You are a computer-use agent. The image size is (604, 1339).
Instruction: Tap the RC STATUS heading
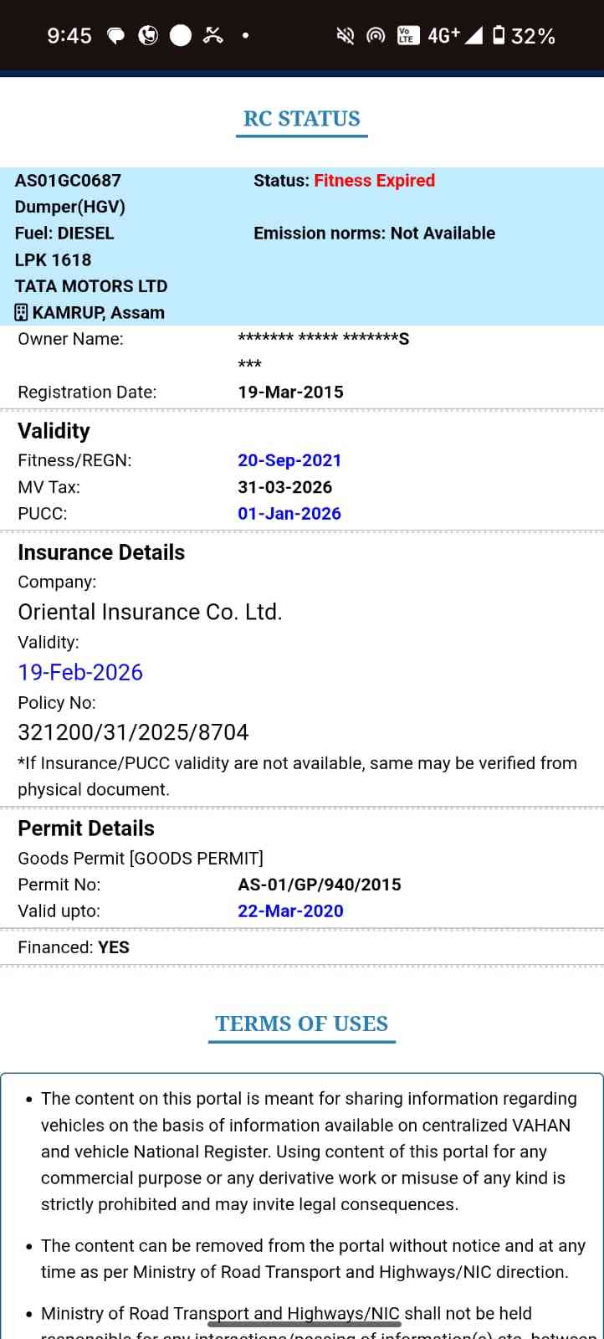click(x=301, y=119)
